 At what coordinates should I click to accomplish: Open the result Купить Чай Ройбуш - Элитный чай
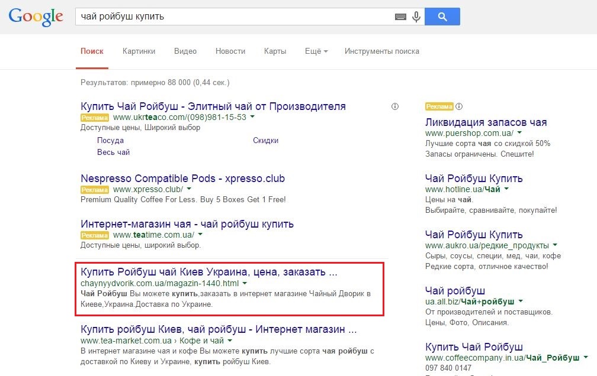[x=213, y=106]
